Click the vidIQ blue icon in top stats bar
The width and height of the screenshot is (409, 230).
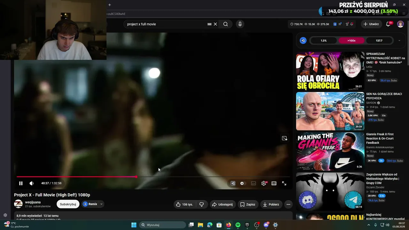pos(335,24)
